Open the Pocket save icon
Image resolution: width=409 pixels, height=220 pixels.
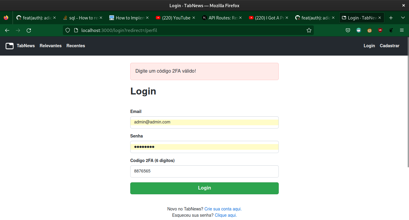coord(348,30)
